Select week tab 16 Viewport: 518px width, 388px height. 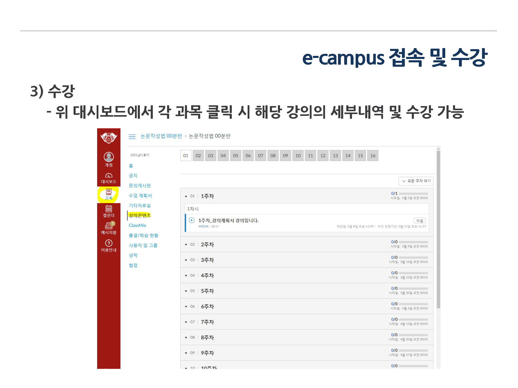click(373, 156)
